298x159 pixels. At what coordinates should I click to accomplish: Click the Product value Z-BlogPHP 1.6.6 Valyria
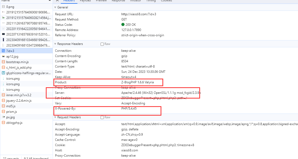coord(137,82)
